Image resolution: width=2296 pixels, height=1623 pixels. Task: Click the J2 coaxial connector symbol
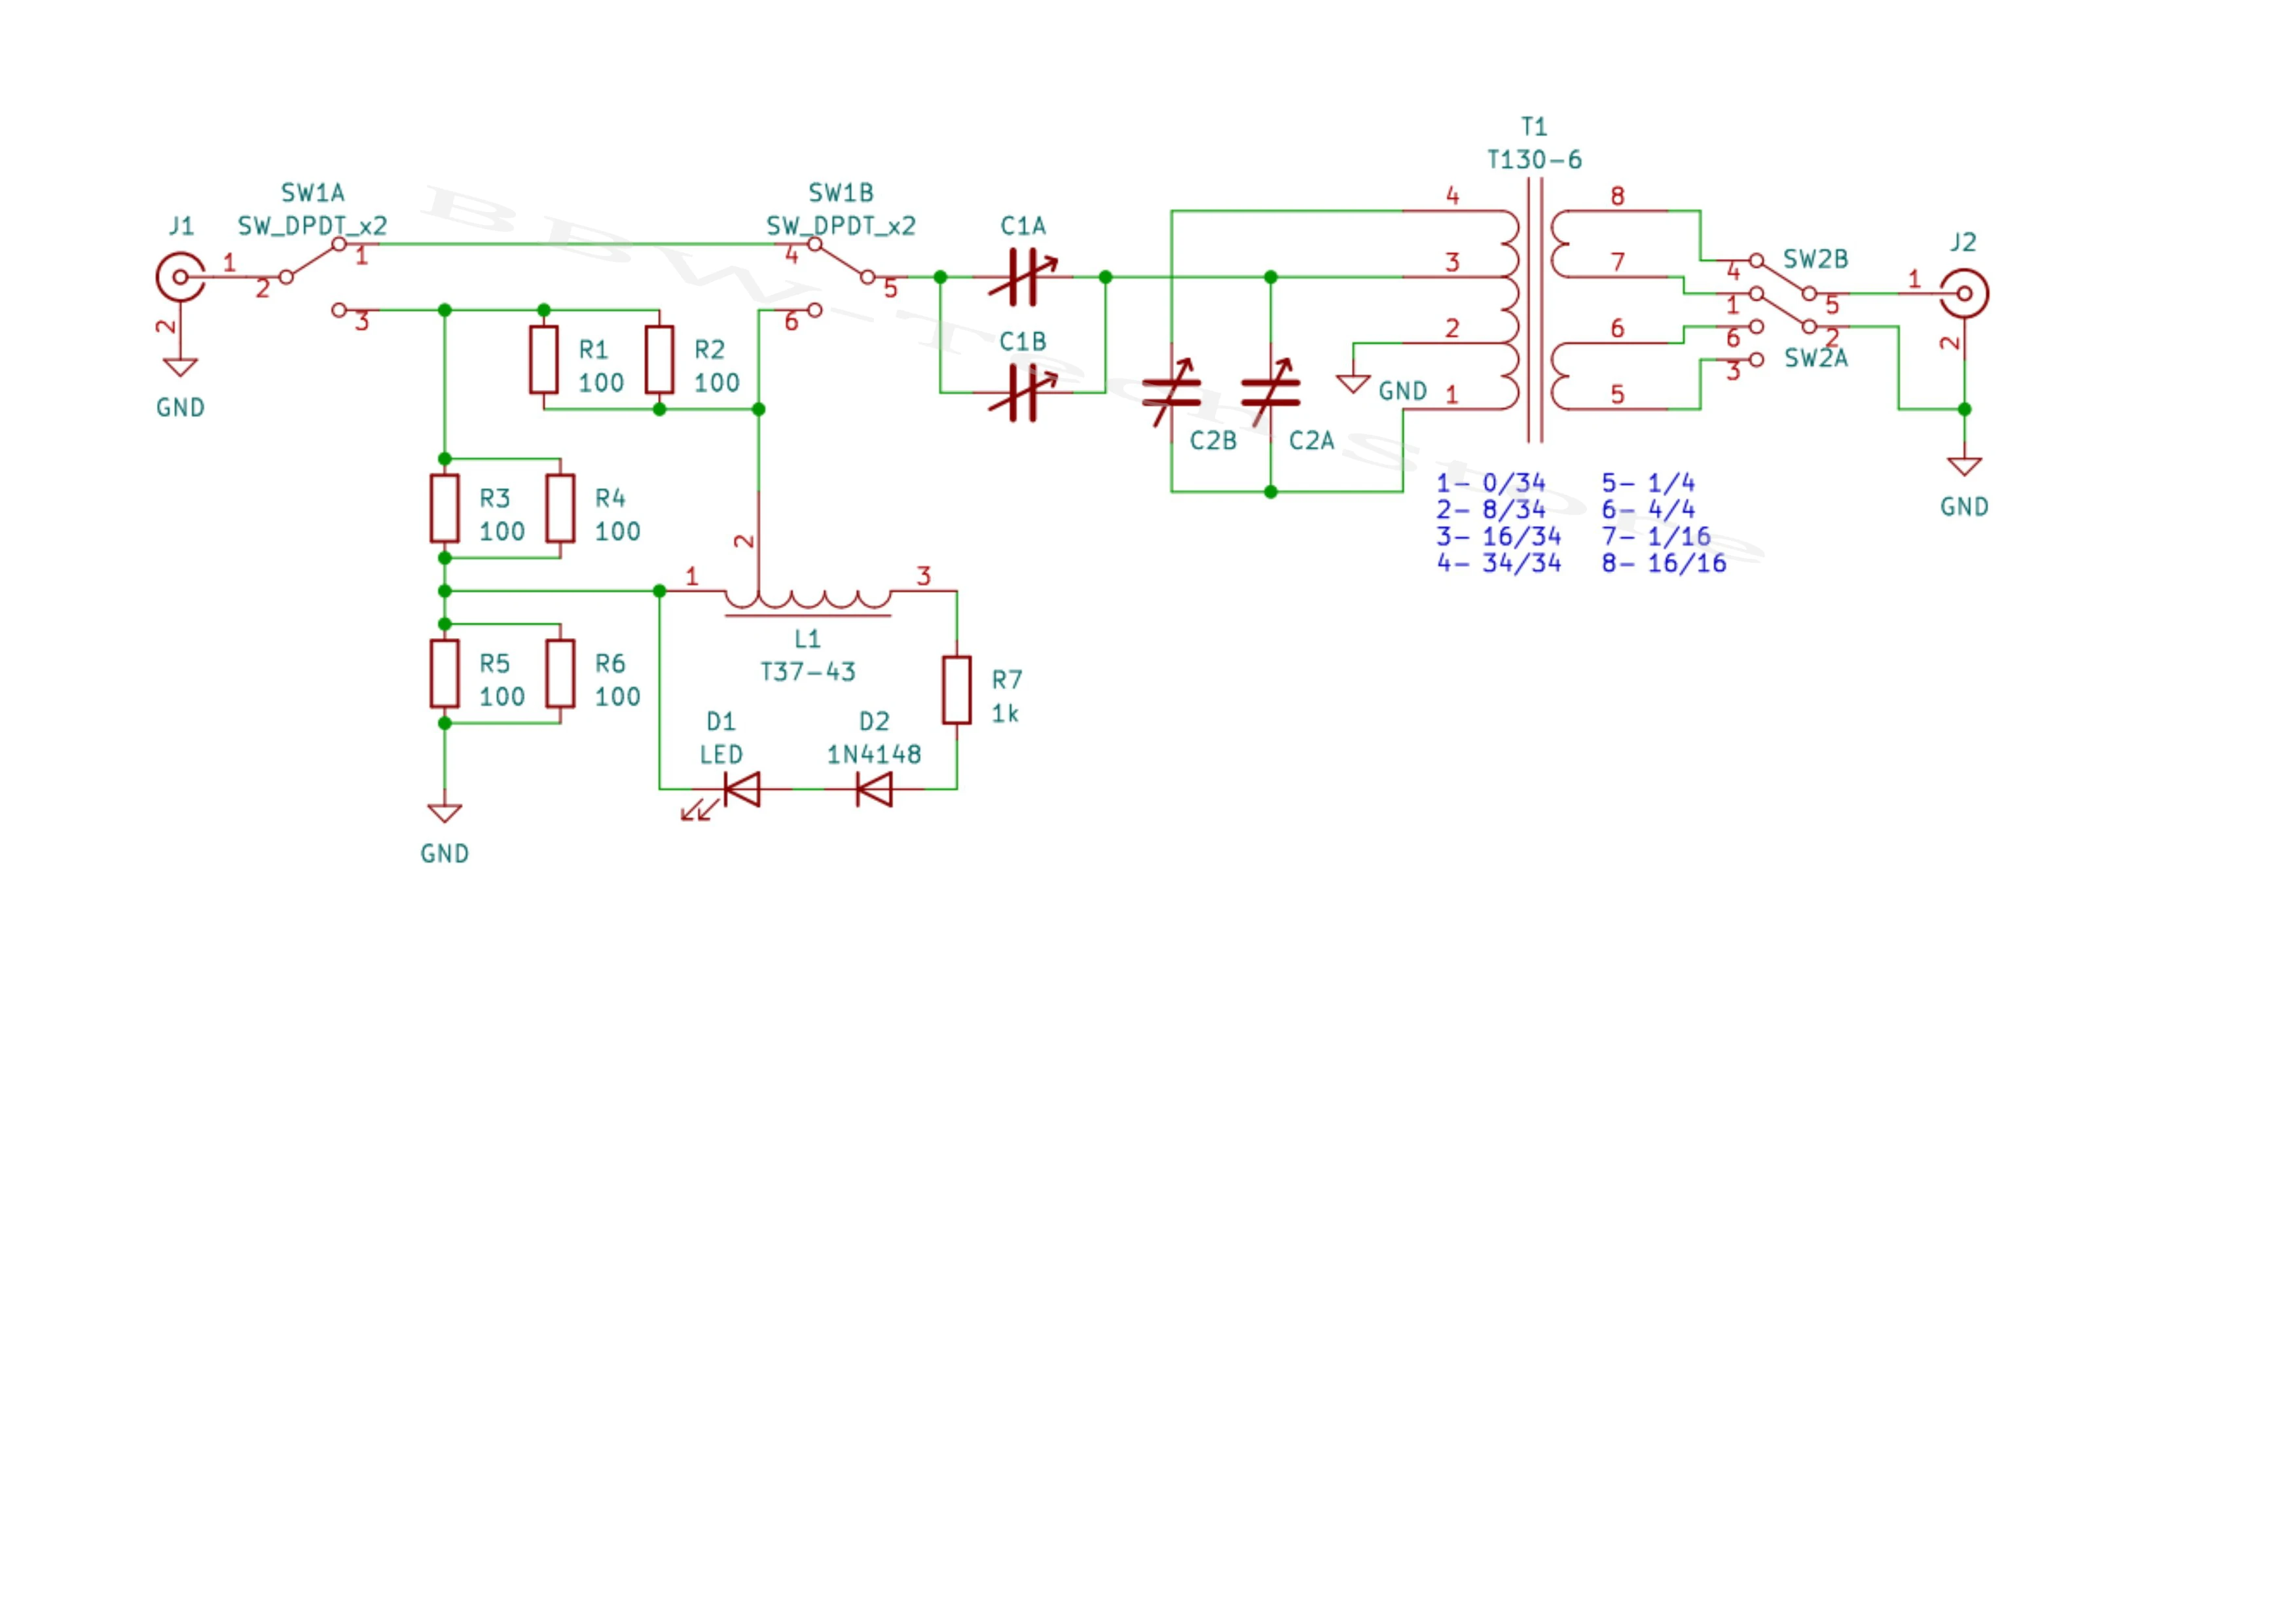coord(1964,294)
